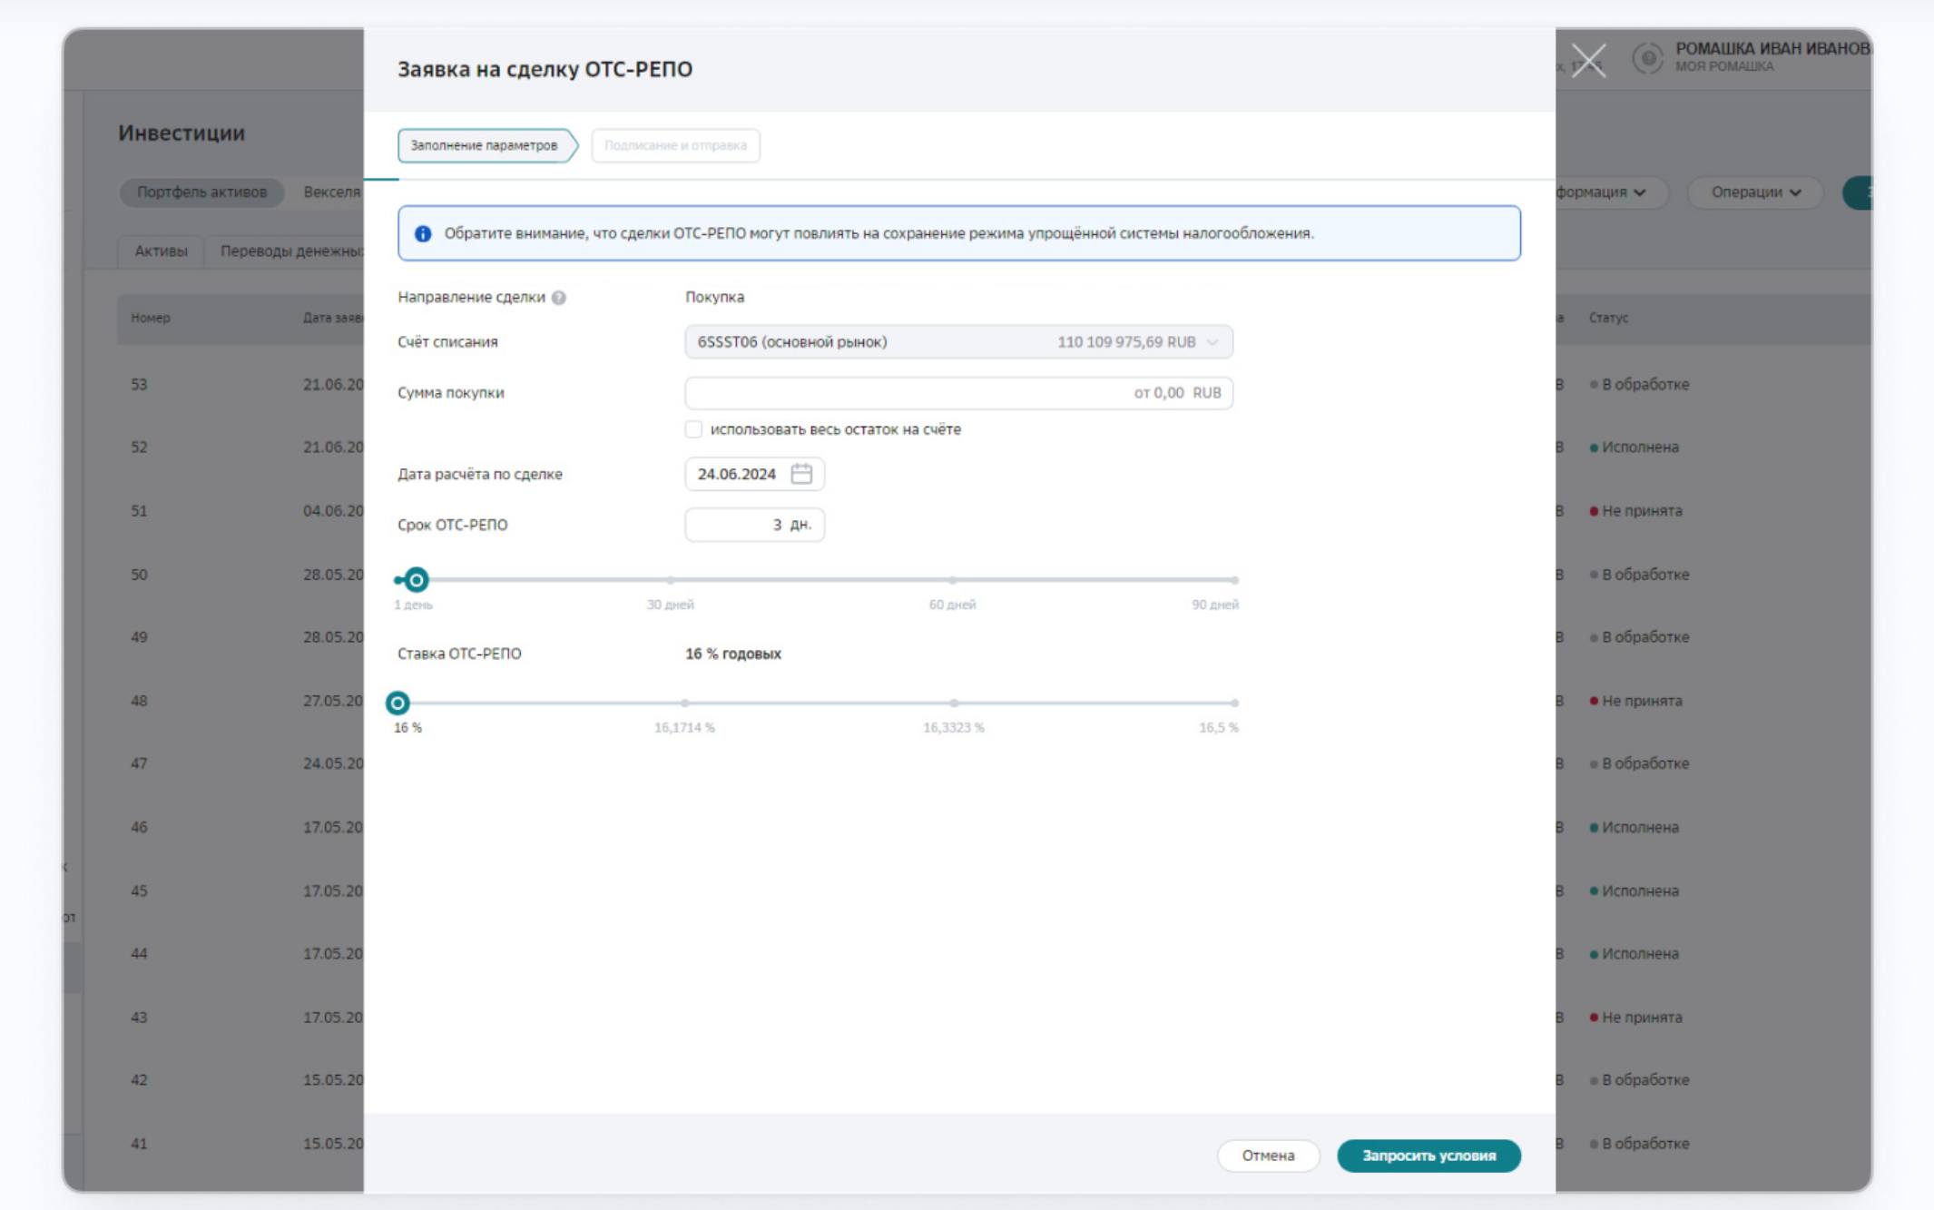The height and width of the screenshot is (1210, 1934).
Task: Click the Ставка ОТС-РЕПО slider handle
Action: (398, 703)
